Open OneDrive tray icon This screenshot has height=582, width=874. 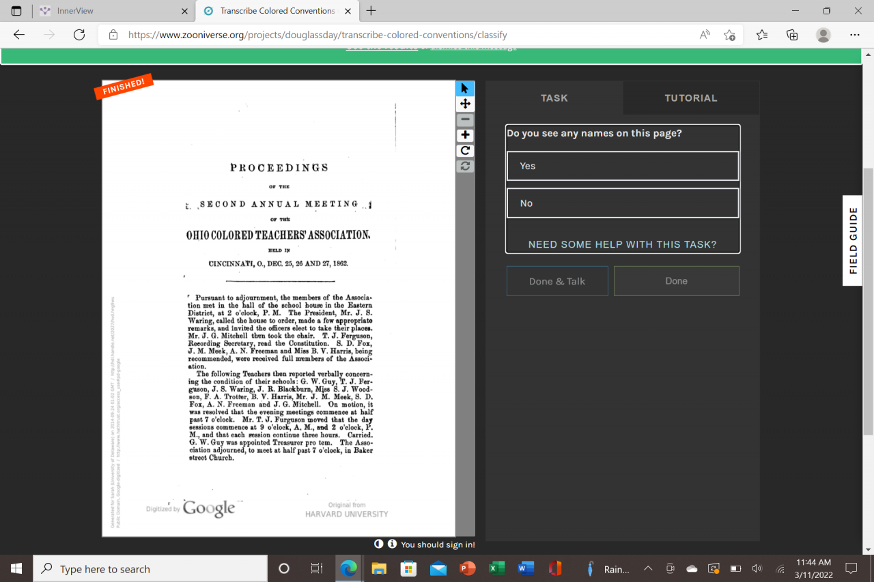pyautogui.click(x=692, y=568)
